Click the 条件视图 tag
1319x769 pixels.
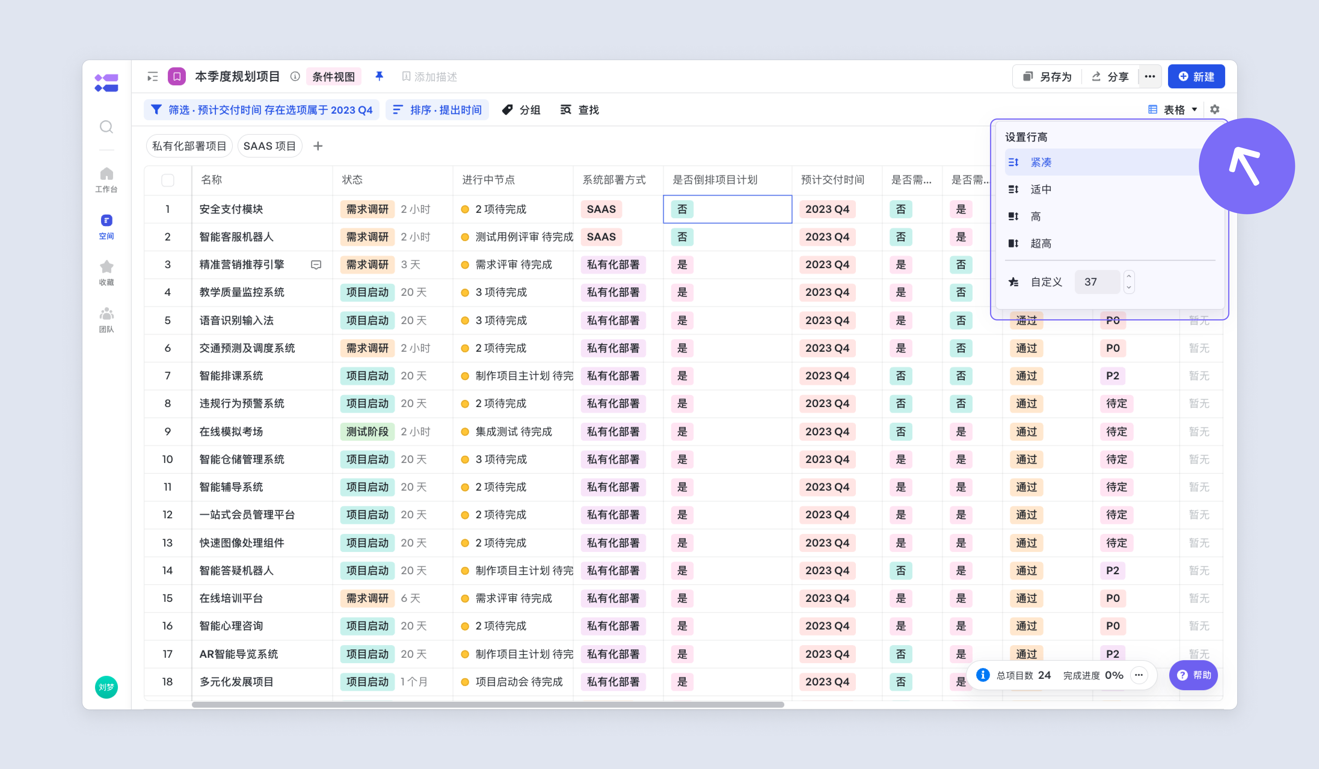[334, 77]
